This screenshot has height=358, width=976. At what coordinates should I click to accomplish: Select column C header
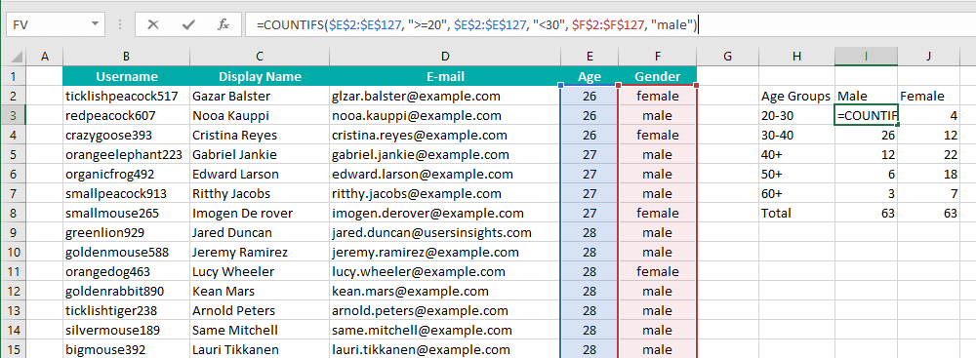coord(260,57)
